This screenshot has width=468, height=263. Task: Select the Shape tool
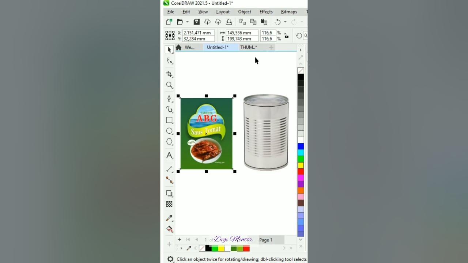[x=169, y=61]
